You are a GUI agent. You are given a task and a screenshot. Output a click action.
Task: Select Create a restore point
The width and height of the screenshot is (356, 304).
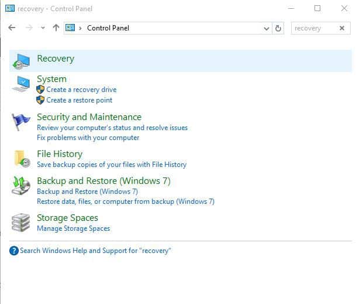click(80, 100)
